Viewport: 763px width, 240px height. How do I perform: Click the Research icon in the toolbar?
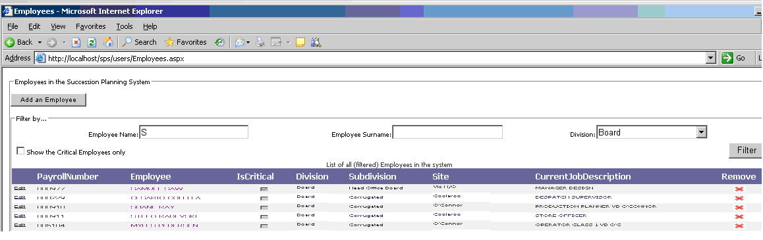click(x=316, y=43)
